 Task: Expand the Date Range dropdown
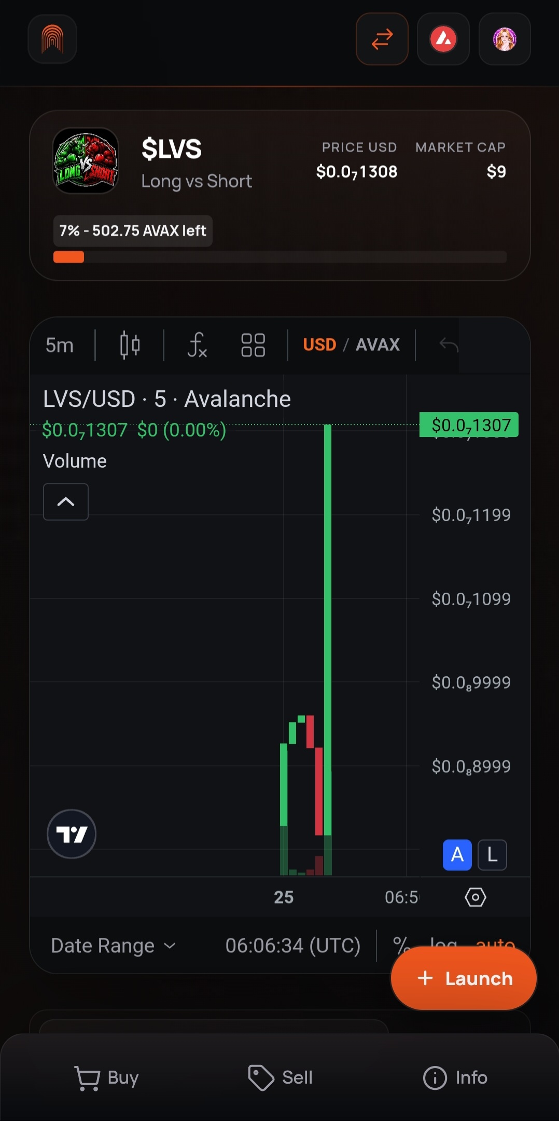tap(114, 946)
